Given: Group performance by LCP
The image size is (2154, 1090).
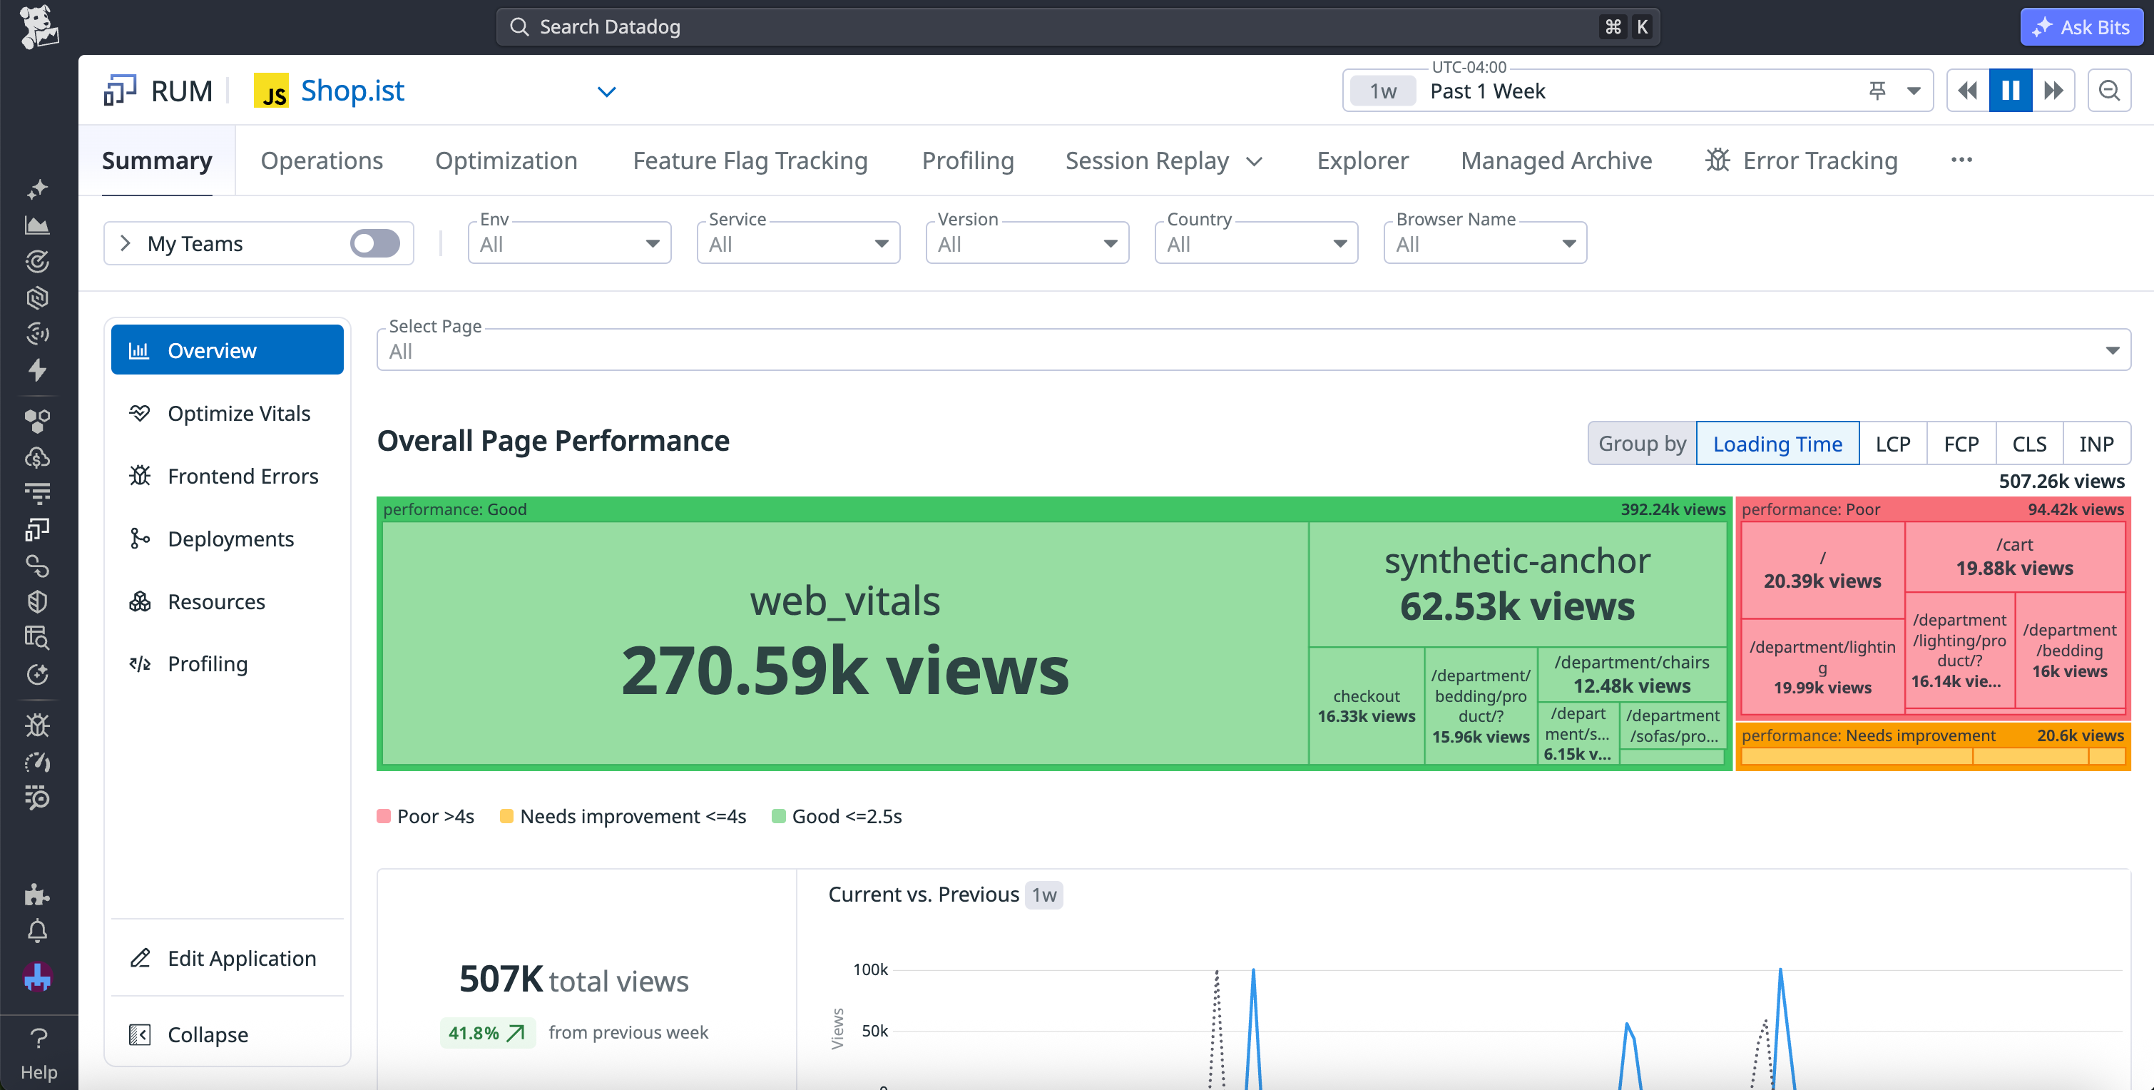Looking at the screenshot, I should tap(1893, 444).
